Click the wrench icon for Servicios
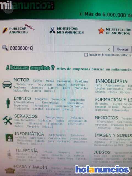The width and height of the screenshot is (132, 176). pyautogui.click(x=7, y=120)
